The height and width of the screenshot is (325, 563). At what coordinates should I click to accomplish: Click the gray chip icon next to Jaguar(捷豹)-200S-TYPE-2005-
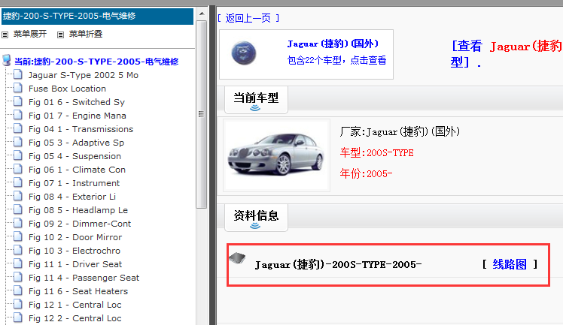[x=237, y=257]
